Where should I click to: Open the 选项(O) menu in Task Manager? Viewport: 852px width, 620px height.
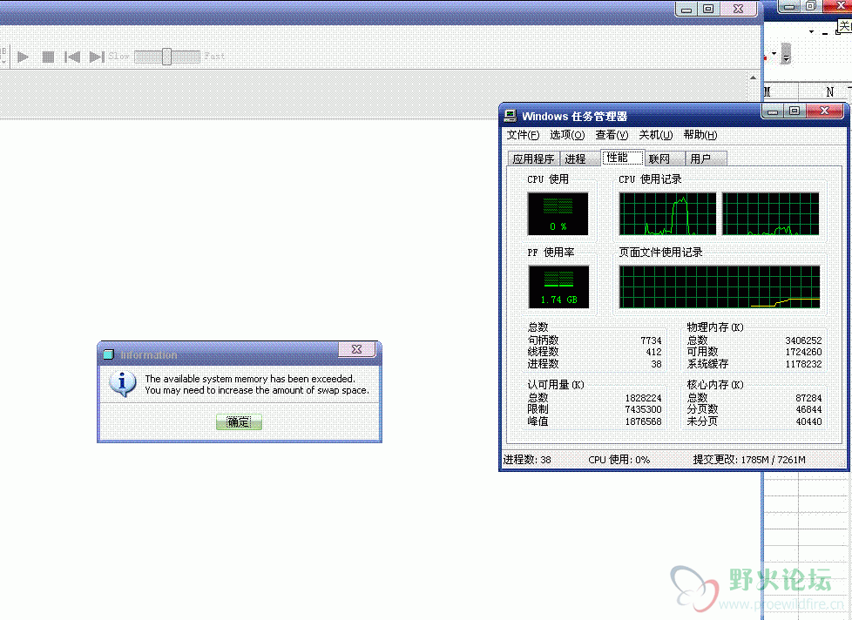[x=567, y=135]
